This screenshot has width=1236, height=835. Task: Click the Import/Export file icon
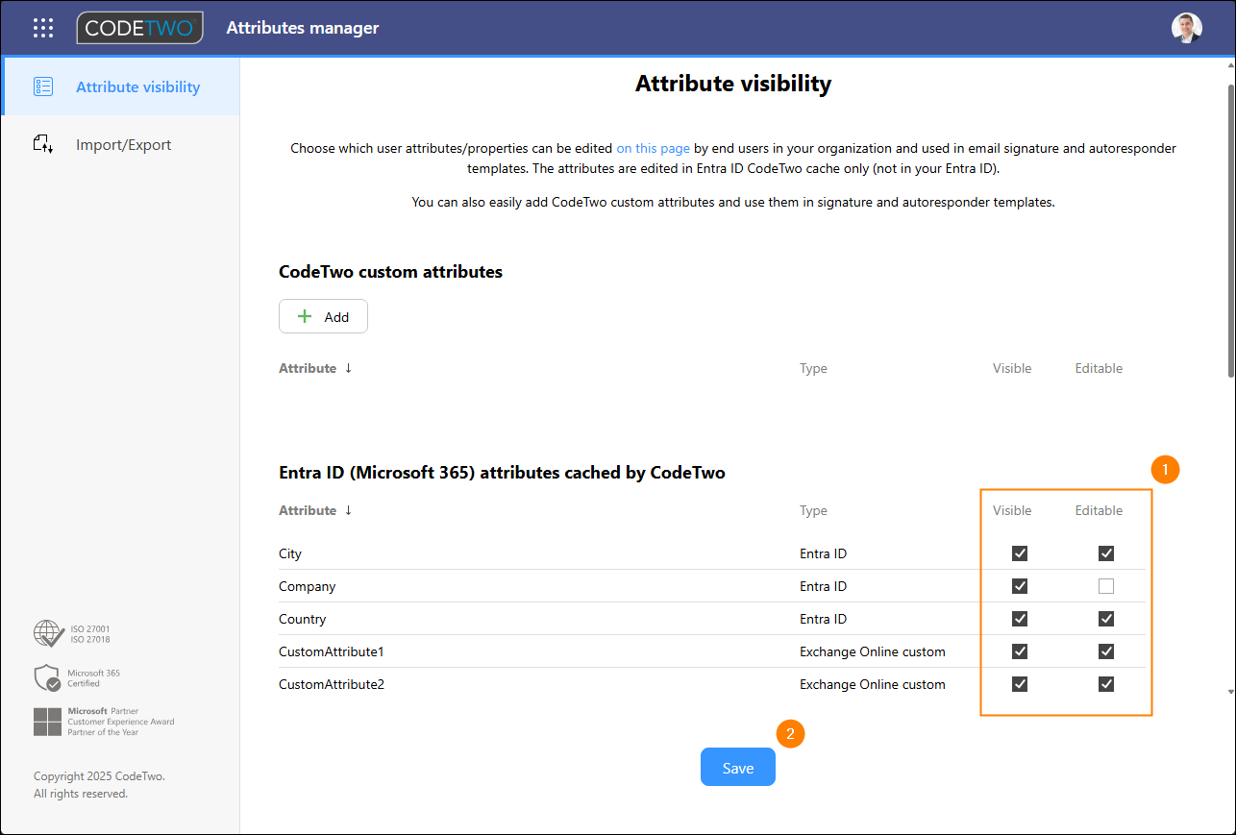43,145
